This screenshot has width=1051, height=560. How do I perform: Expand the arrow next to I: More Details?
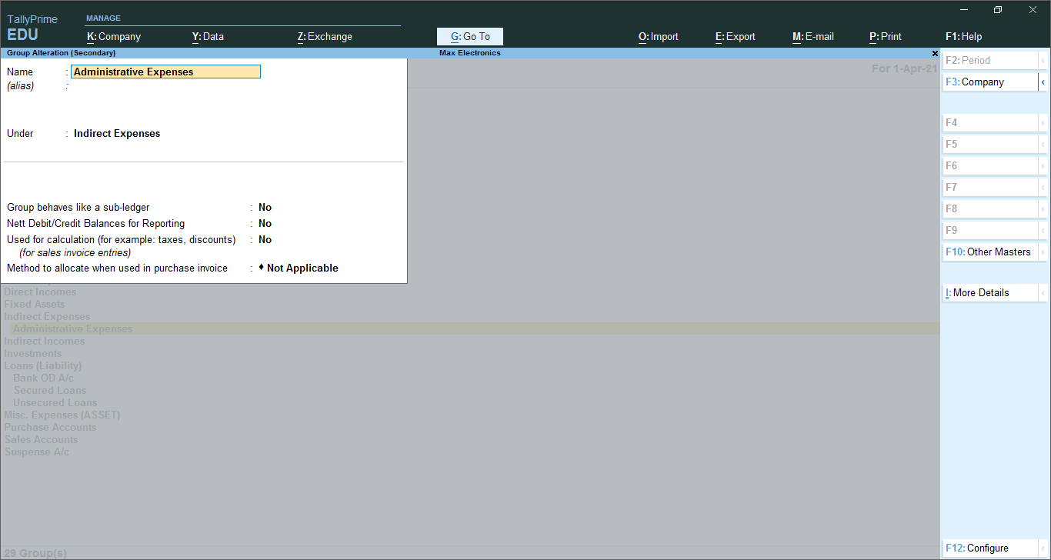pos(1043,292)
